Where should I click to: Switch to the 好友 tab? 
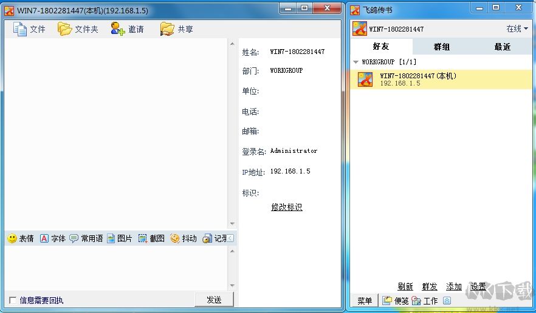pyautogui.click(x=381, y=47)
